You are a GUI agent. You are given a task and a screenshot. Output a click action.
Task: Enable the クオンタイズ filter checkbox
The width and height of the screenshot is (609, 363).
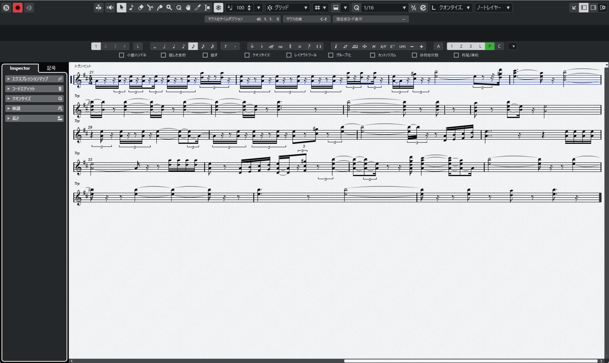[x=247, y=55]
